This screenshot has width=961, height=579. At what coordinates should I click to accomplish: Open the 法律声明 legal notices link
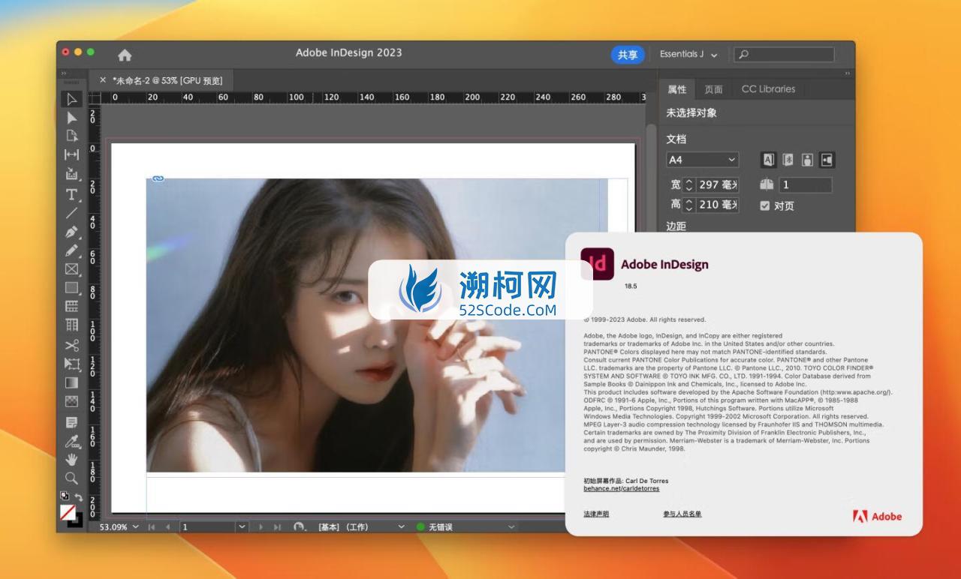596,514
